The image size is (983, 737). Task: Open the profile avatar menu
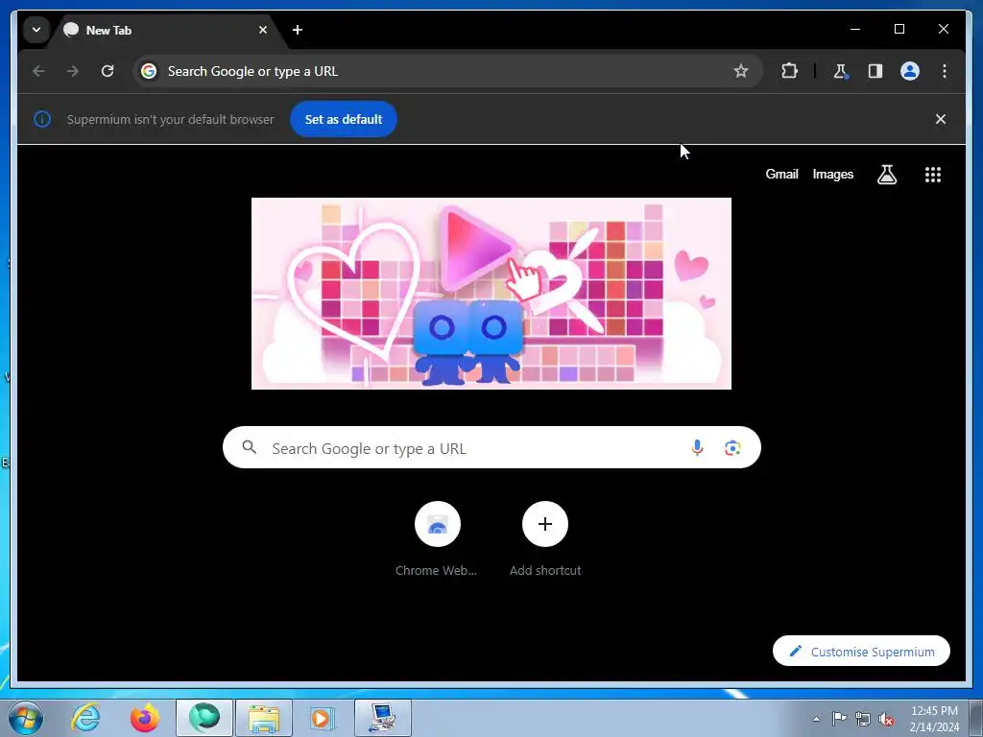click(910, 71)
